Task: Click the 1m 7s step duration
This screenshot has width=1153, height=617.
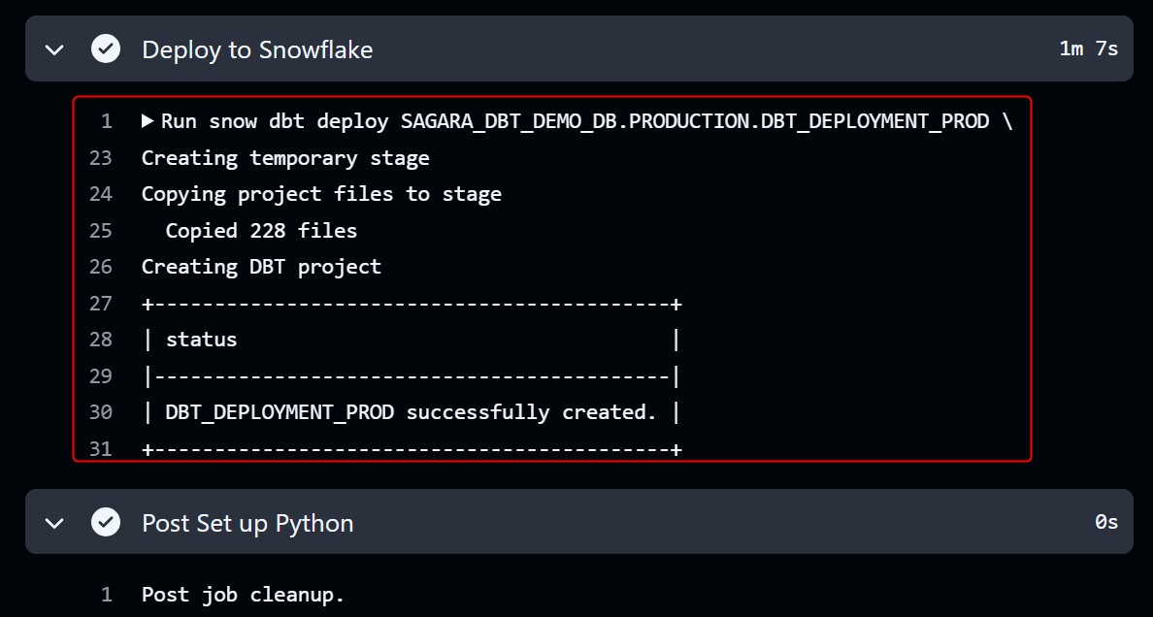Action: coord(1088,49)
